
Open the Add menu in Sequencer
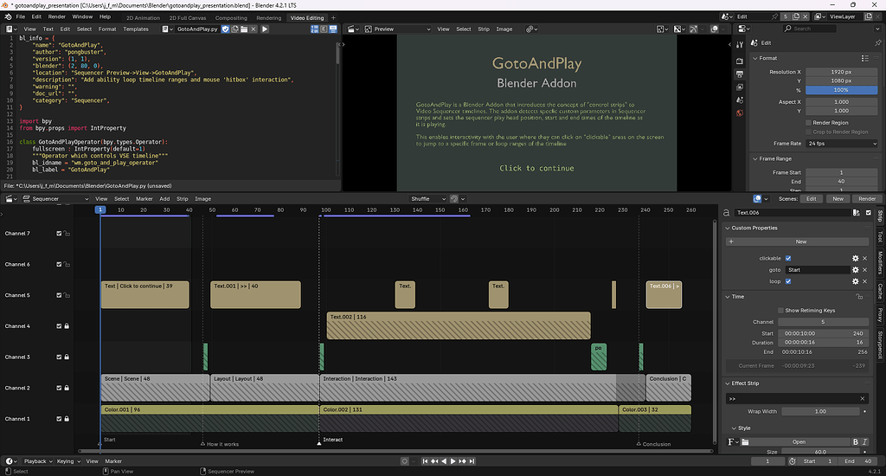pyautogui.click(x=164, y=199)
